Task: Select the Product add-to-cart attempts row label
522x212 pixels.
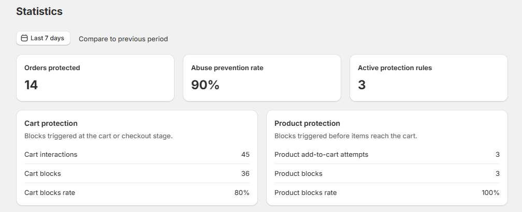Action: pyautogui.click(x=321, y=154)
